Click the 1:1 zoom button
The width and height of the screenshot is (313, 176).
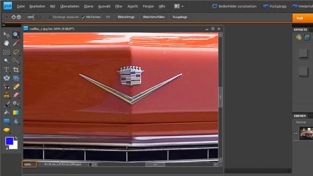click(x=108, y=17)
